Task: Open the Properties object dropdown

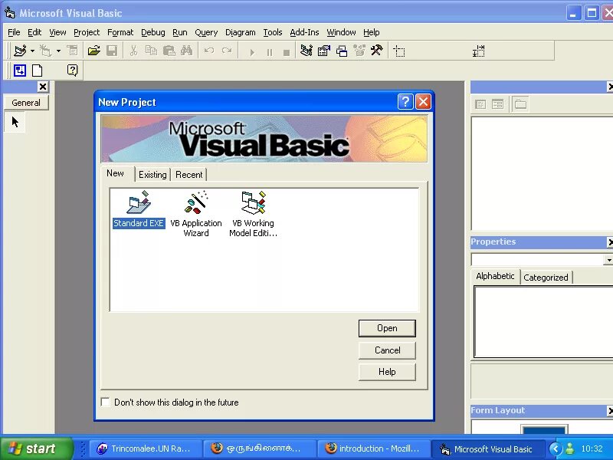Action: coord(608,260)
